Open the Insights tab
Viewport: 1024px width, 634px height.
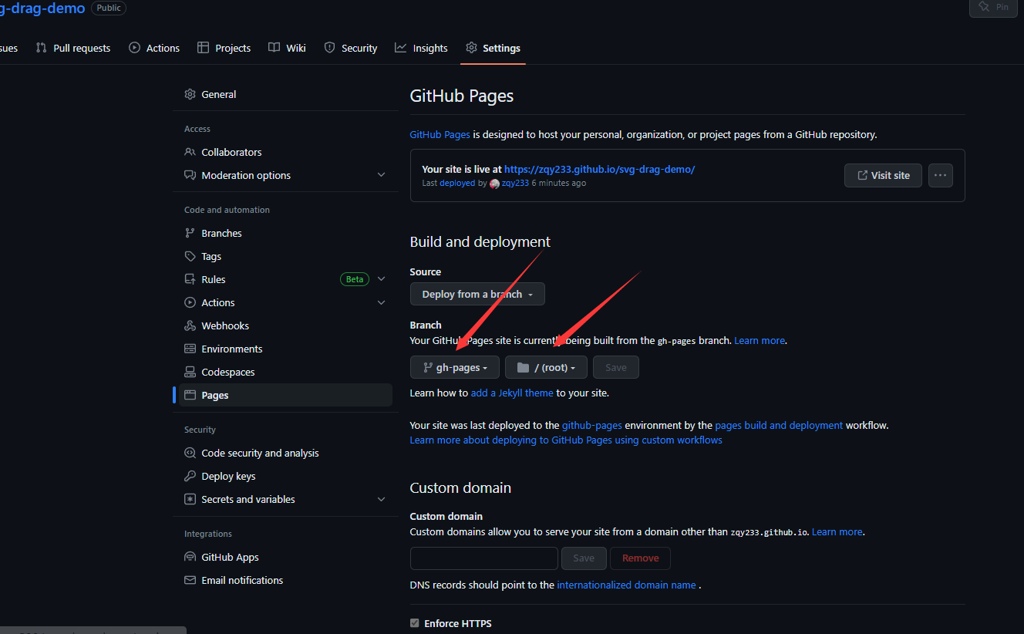click(421, 48)
